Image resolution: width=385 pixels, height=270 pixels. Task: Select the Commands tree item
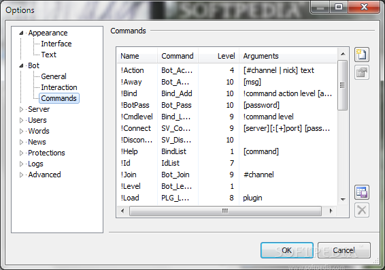click(x=59, y=98)
